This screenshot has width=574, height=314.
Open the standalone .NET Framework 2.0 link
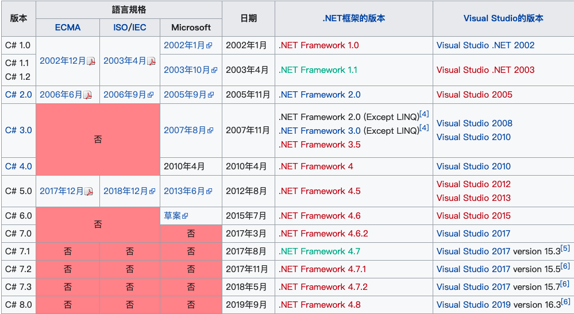point(319,95)
